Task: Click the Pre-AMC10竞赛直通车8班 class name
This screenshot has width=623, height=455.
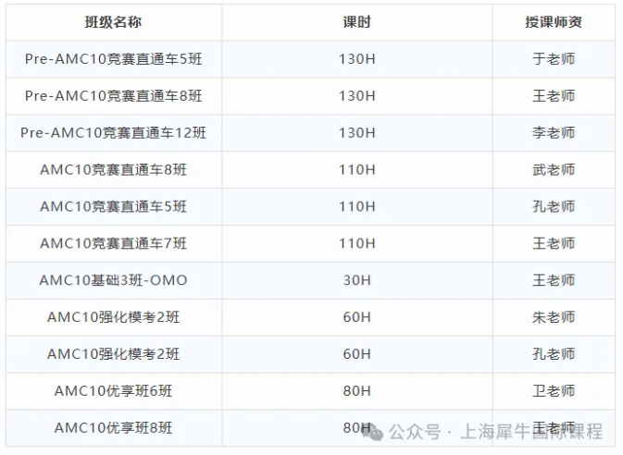Action: coord(113,96)
